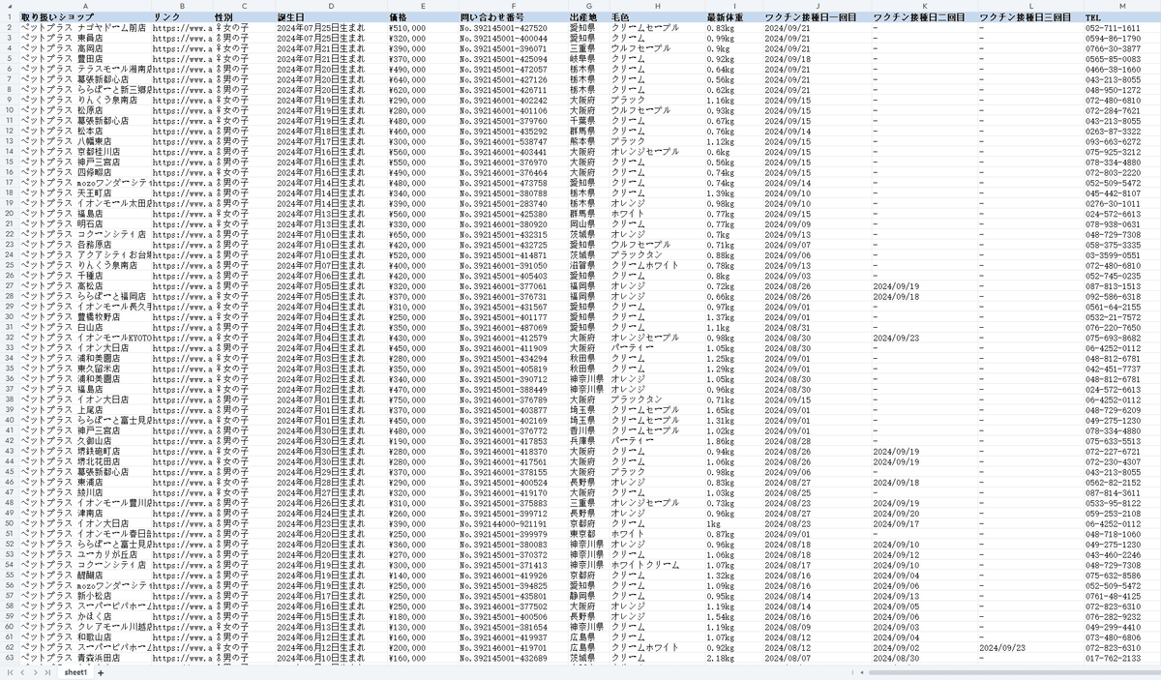Viewport: 1161px width, 680px height.
Task: Select the ワクチン接種日三回目 header cell
Action: [x=1029, y=17]
